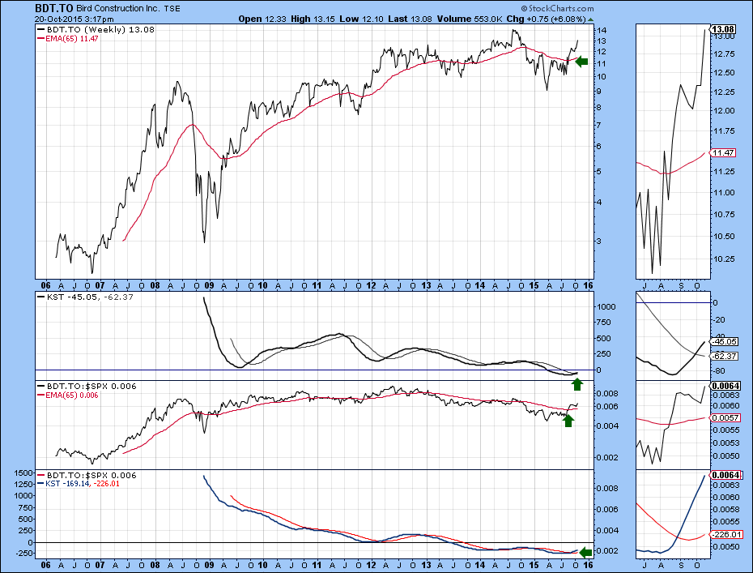Click the -250 label on the bottom-left KST axis
Viewport: 753px width, 573px height.
pyautogui.click(x=24, y=554)
